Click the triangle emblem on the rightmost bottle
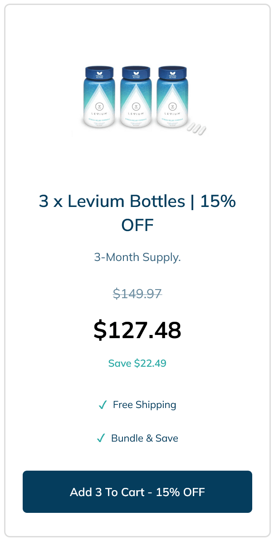Screen dimensions: 274x541 click(x=173, y=105)
